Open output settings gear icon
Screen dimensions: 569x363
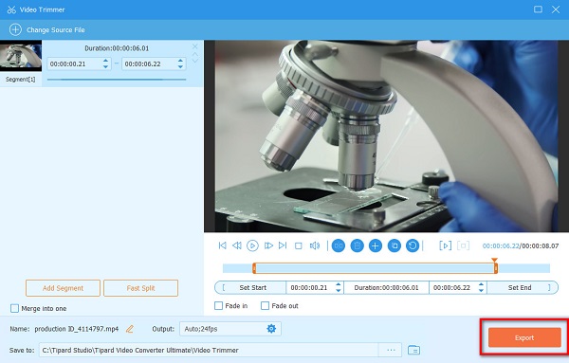click(x=271, y=329)
